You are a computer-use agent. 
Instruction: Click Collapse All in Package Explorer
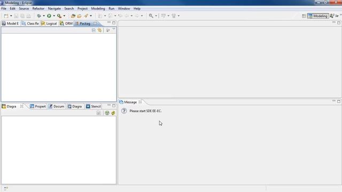tap(94, 30)
